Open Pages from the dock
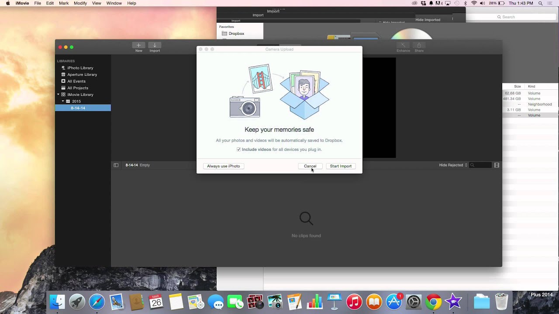The height and width of the screenshot is (314, 559). coord(295,302)
